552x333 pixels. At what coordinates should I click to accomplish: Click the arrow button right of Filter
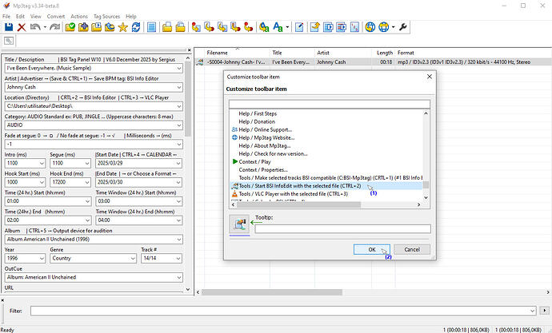(544, 311)
